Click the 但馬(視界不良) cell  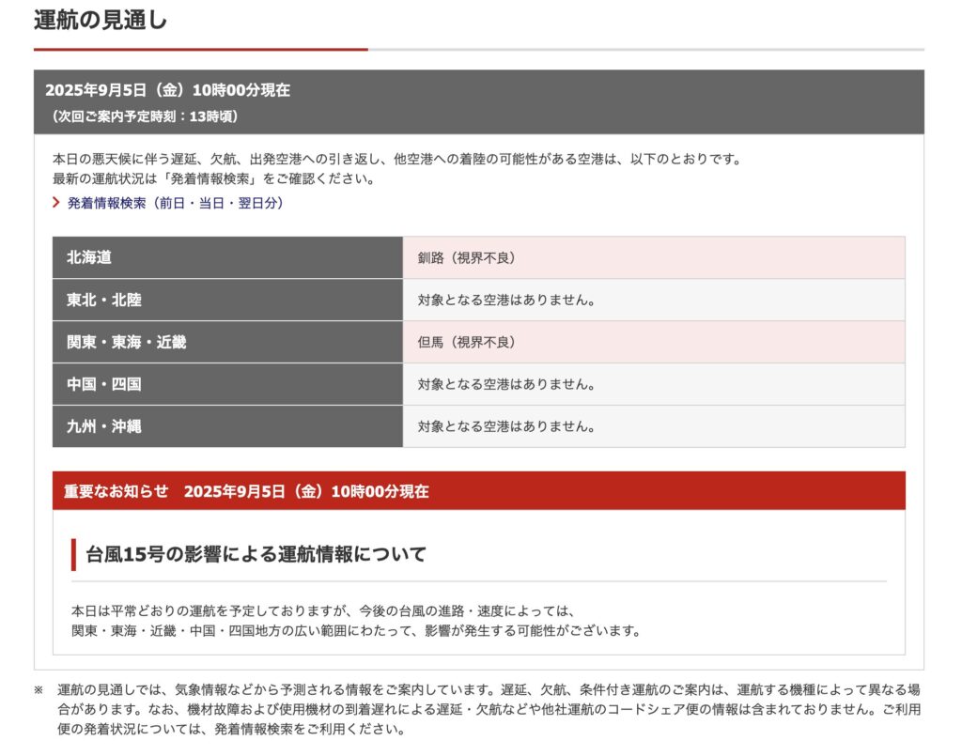[x=654, y=342]
